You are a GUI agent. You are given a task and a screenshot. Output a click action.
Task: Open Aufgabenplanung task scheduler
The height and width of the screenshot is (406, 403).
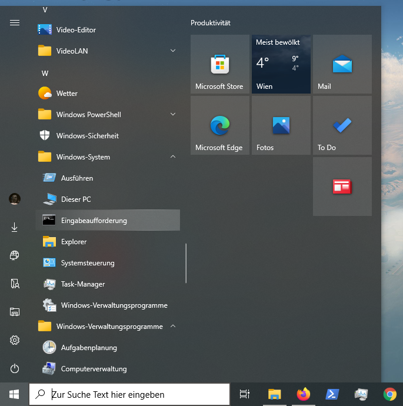108,348
